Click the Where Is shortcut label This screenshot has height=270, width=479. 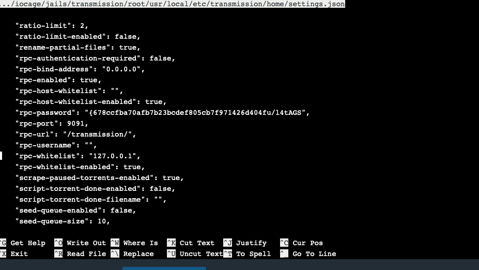point(141,243)
